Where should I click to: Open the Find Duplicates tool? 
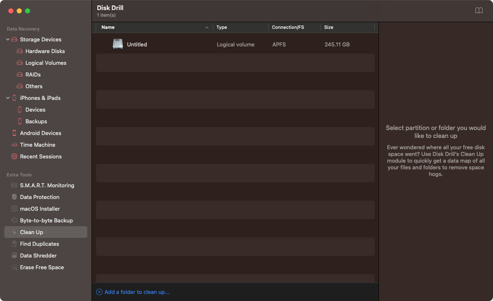pos(39,244)
